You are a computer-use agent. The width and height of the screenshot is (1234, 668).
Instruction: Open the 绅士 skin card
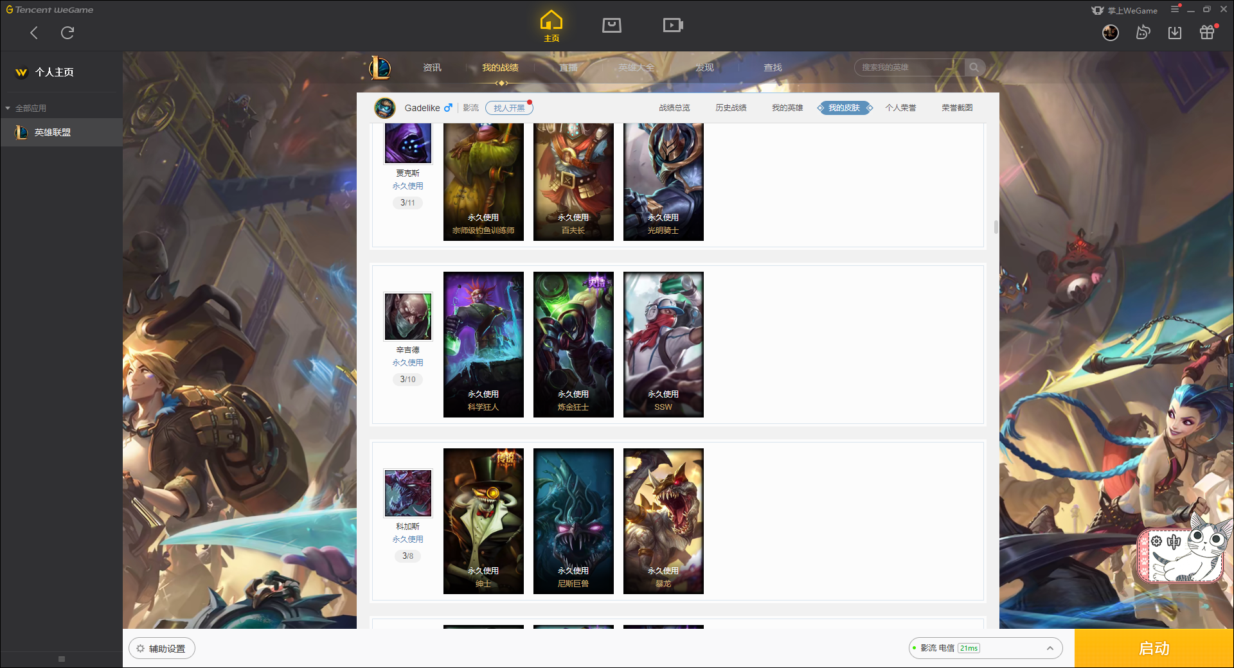coord(483,521)
